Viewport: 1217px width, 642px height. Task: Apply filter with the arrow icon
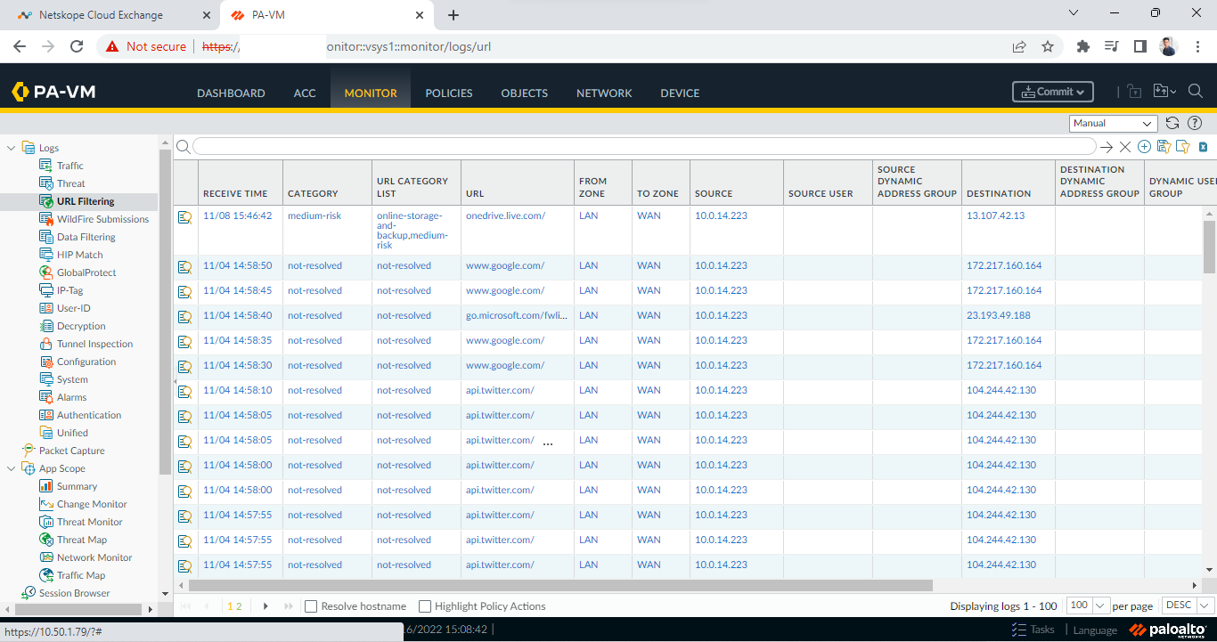[1107, 147]
